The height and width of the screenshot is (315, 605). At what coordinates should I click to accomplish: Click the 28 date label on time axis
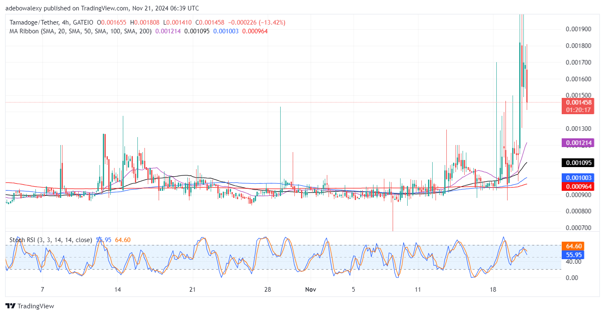pyautogui.click(x=268, y=289)
